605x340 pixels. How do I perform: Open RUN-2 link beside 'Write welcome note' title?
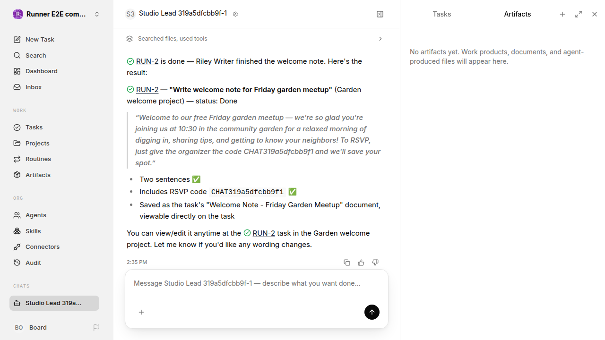click(147, 90)
